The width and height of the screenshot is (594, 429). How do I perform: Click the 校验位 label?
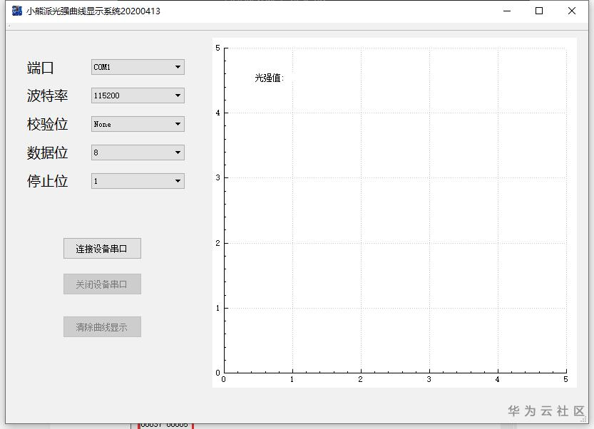click(47, 124)
